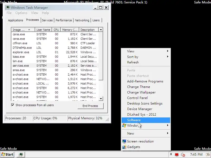Maximize the Task Manager window
211x158 pixels.
click(x=100, y=8)
